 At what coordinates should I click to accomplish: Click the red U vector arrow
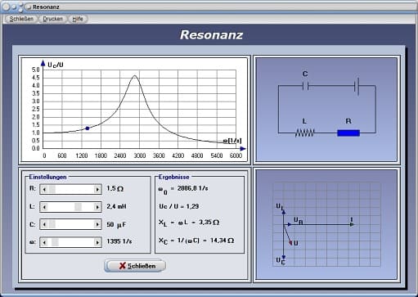(288, 235)
